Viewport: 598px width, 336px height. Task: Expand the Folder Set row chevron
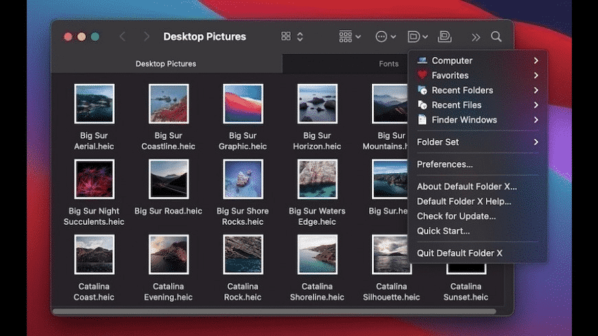(x=536, y=142)
